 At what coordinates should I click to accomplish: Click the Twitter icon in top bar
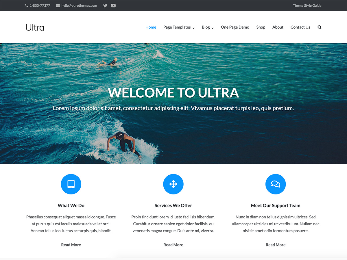[x=105, y=5]
